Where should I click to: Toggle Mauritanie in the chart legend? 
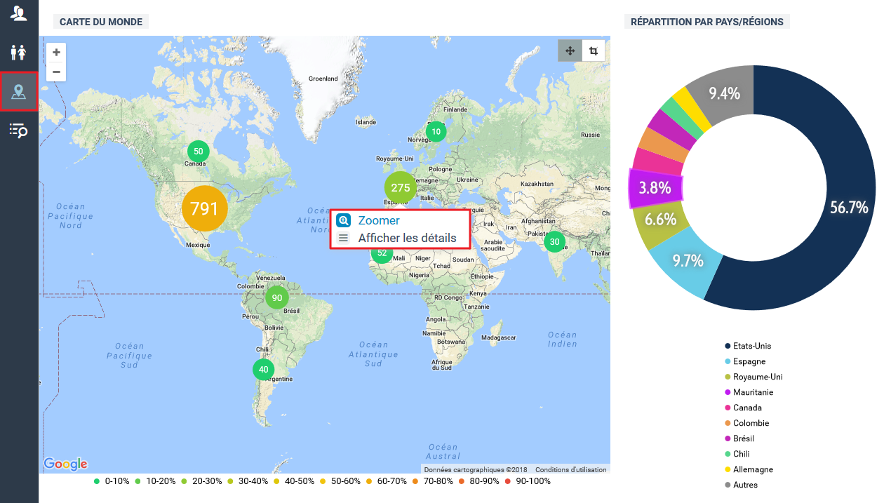point(749,392)
